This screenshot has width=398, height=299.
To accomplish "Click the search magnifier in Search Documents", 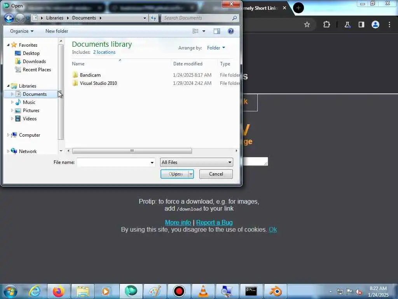I will pos(234,18).
